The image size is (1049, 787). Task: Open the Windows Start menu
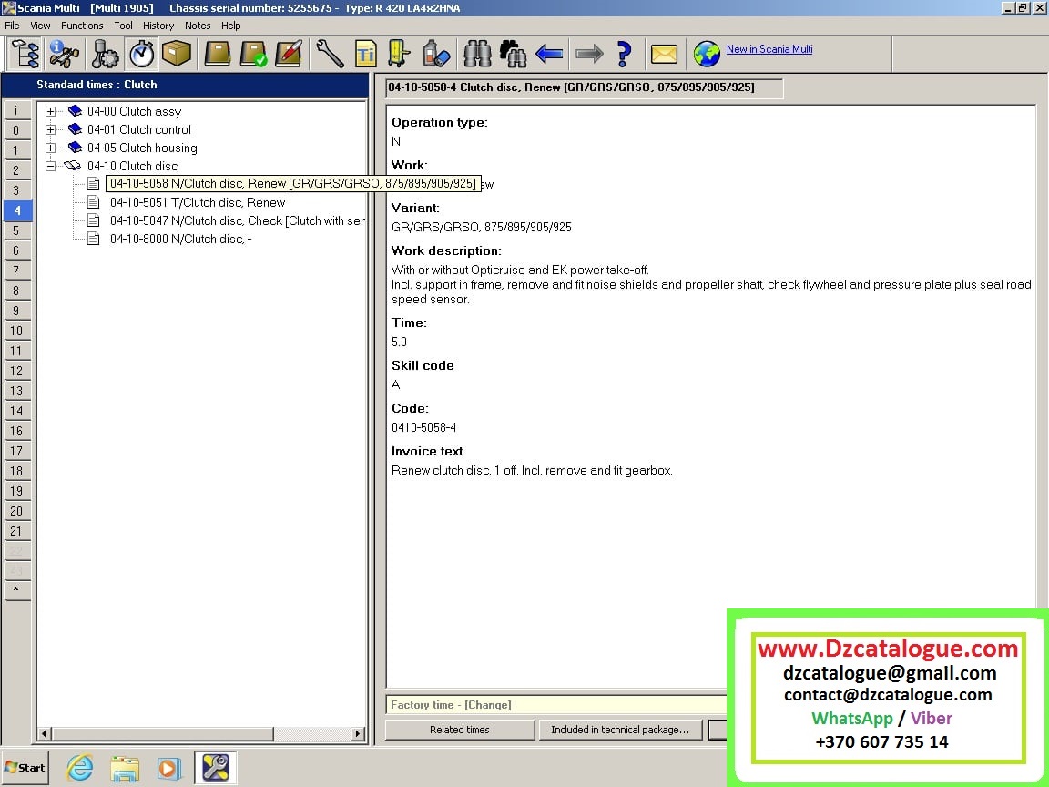pyautogui.click(x=25, y=768)
